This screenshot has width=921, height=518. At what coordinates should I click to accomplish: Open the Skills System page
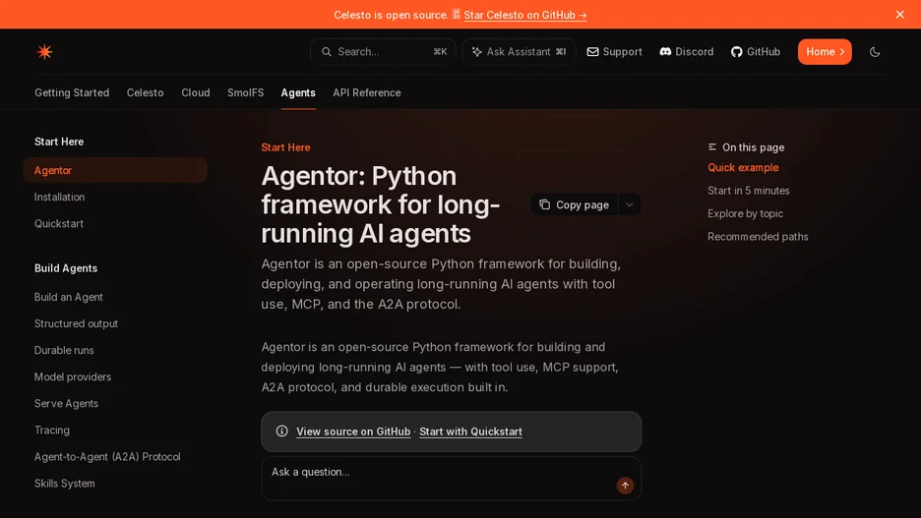(x=64, y=484)
